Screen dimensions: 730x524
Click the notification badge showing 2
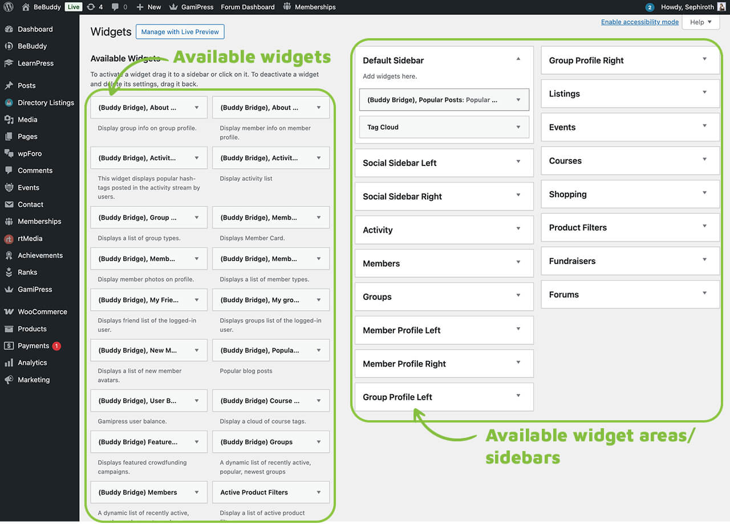coord(650,7)
